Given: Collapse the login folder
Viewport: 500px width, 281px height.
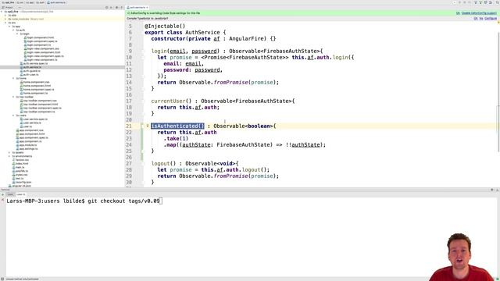Looking at the screenshot, I should (x=17, y=34).
